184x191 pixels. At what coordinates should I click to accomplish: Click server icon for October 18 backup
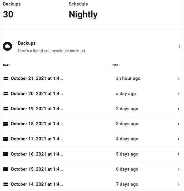tap(5, 124)
